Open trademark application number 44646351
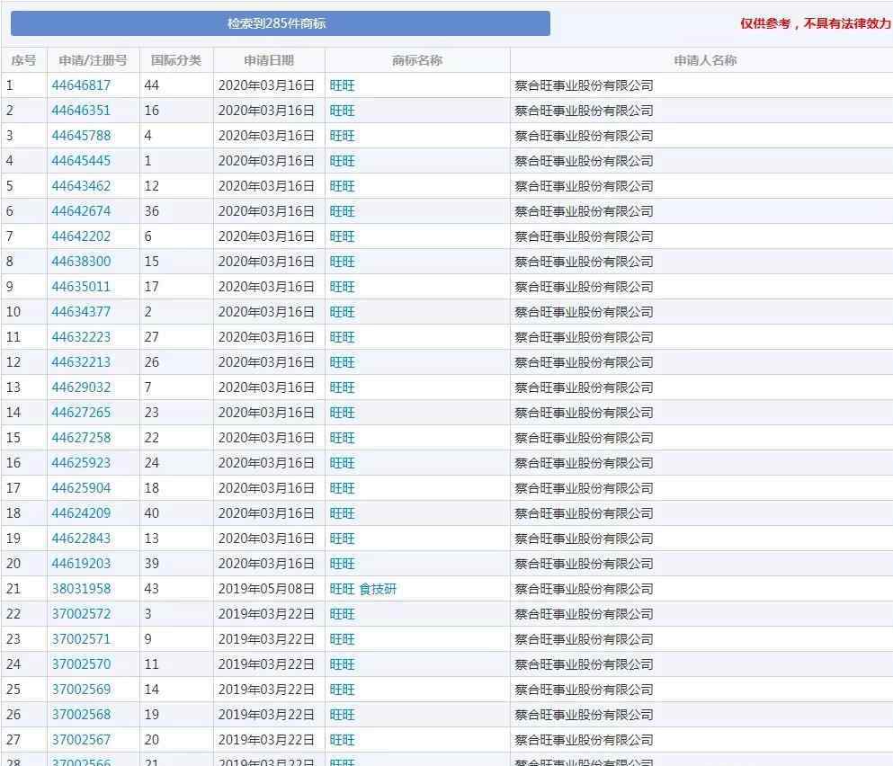Screen dimensions: 893x766 [81, 111]
